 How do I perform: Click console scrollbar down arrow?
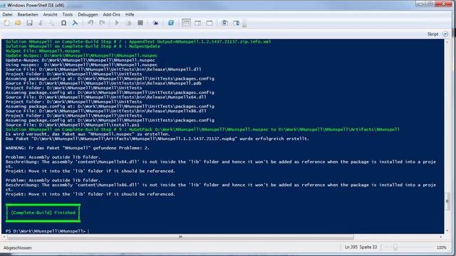(447, 230)
